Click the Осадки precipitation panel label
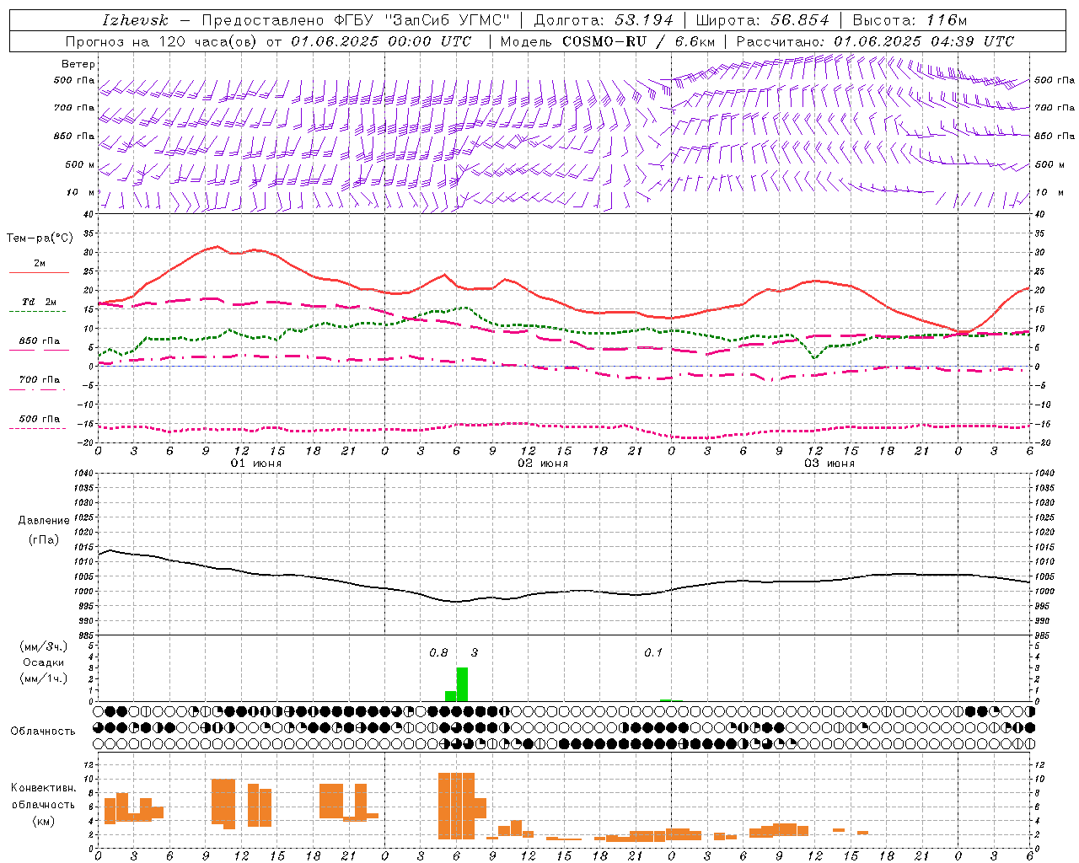Screen dimensions: 1079x863 click(x=44, y=662)
